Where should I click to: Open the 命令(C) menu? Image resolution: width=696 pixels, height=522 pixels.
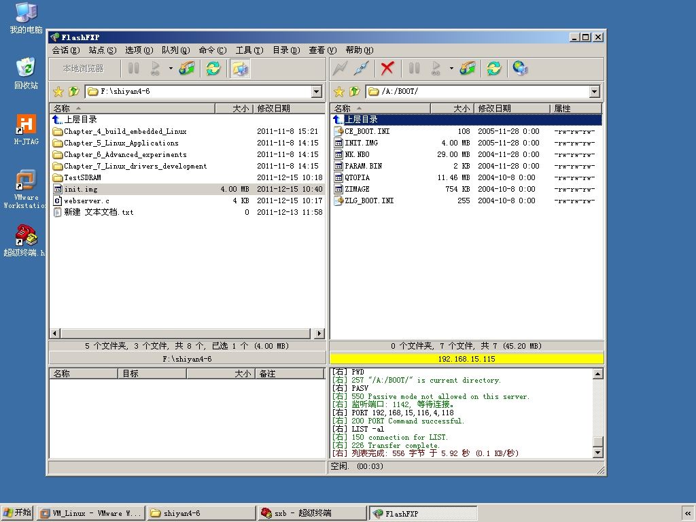213,50
